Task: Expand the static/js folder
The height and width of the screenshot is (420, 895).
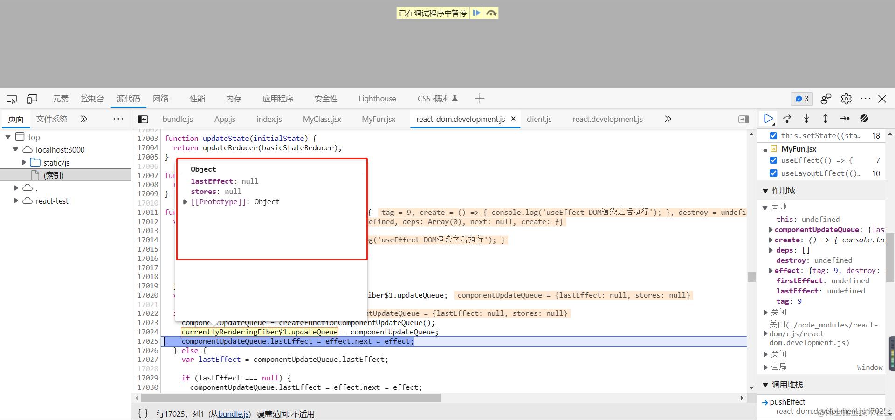Action: coord(24,162)
